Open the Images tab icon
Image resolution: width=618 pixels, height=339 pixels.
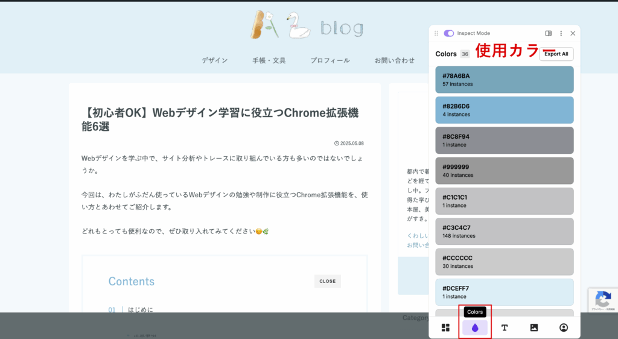[x=534, y=328]
